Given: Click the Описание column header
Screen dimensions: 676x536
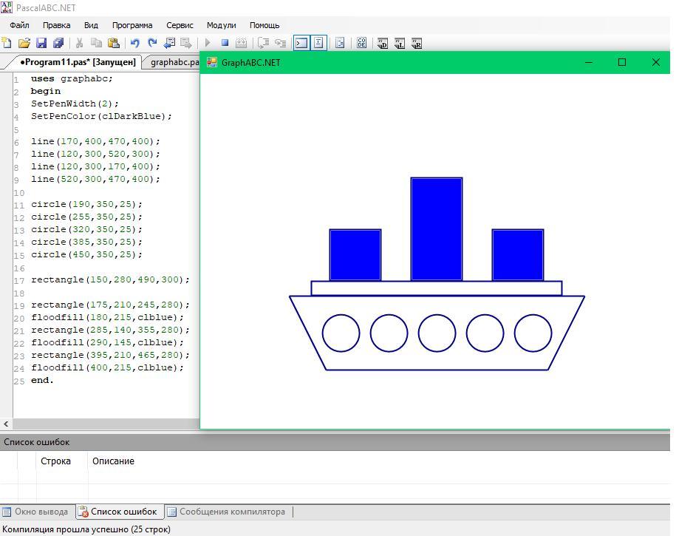Looking at the screenshot, I should point(113,461).
